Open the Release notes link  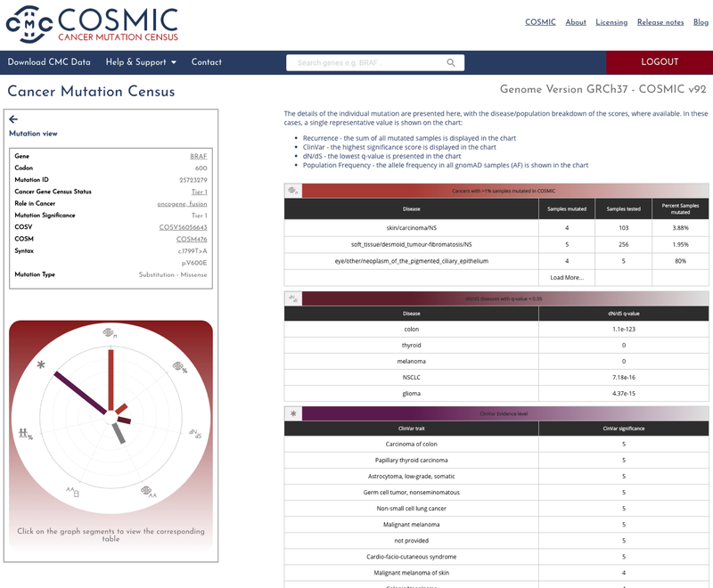click(660, 22)
